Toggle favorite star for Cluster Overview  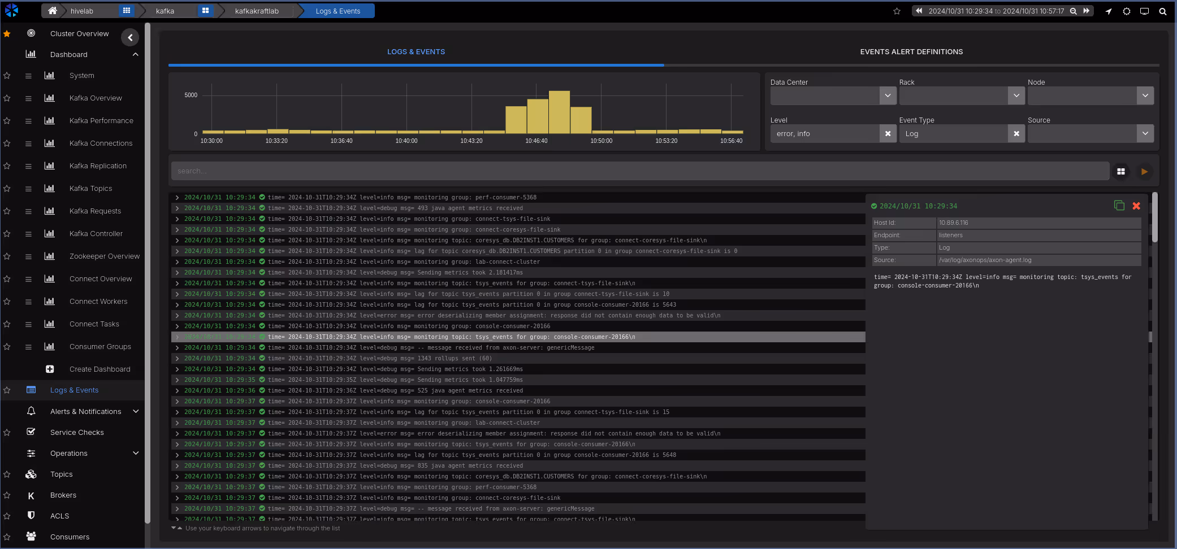point(7,34)
